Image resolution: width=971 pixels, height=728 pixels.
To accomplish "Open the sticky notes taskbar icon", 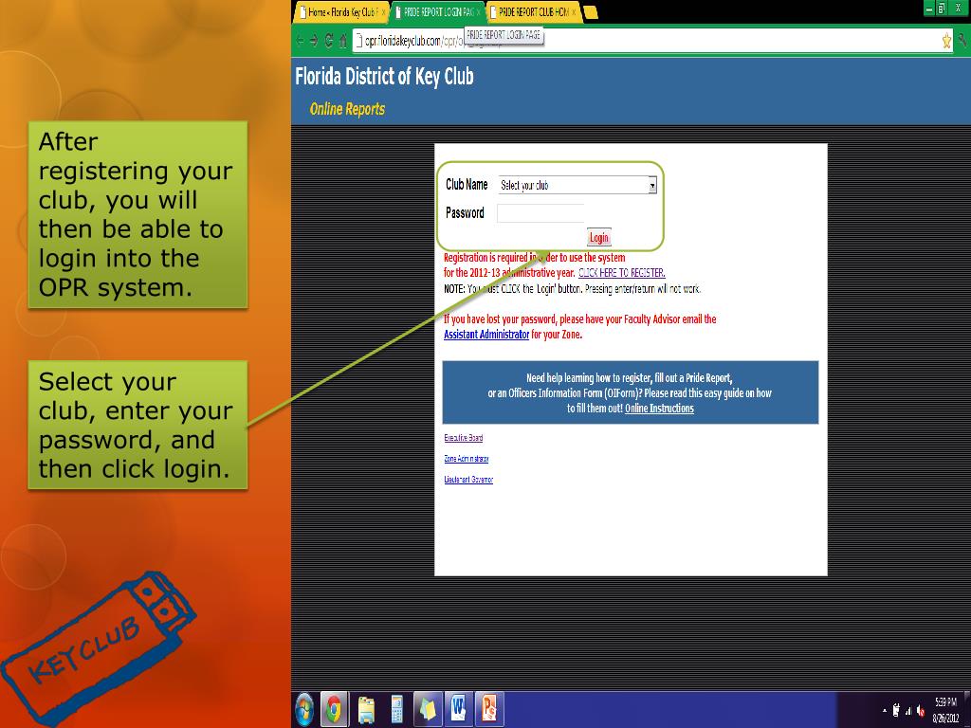I will coord(428,709).
